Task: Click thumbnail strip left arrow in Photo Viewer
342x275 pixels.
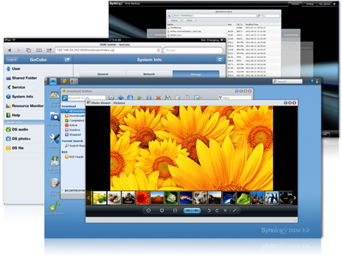Action: pos(89,198)
